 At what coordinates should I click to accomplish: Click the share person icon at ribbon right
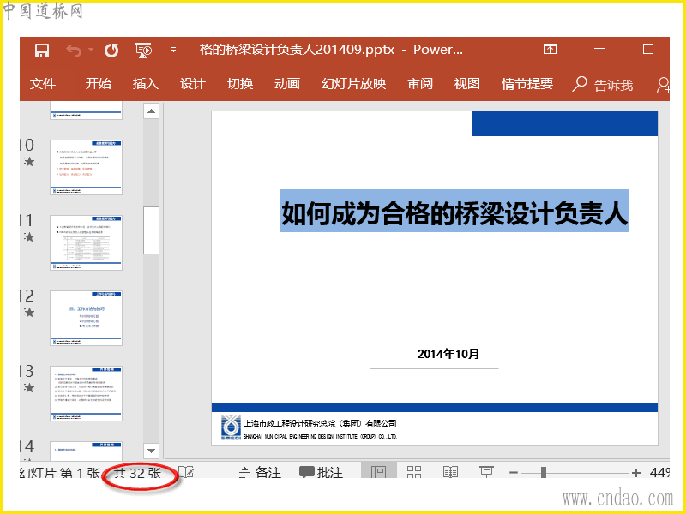point(663,85)
